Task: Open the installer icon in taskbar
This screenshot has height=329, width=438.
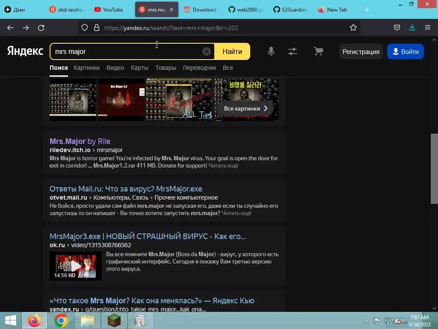Action: click(x=140, y=320)
